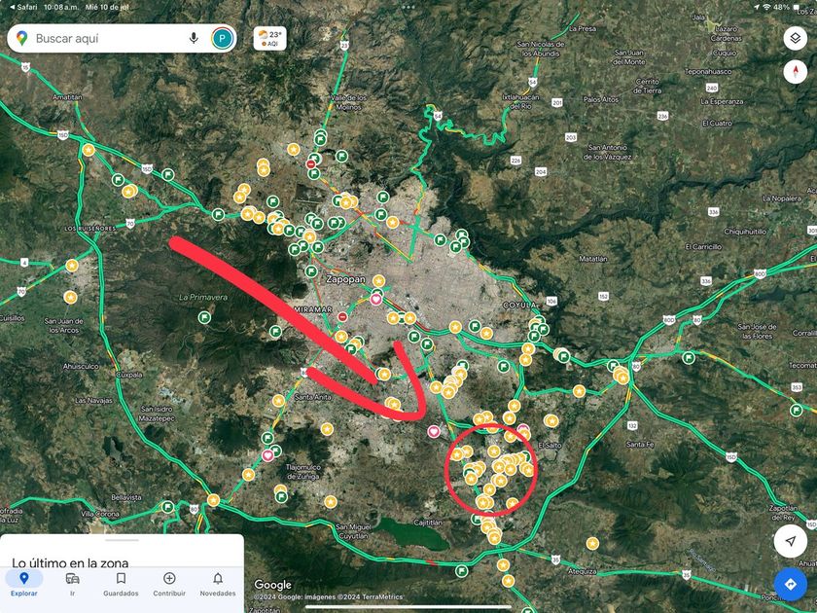This screenshot has width=817, height=613.
Task: Select the Contribuir tab
Action: coord(169,585)
